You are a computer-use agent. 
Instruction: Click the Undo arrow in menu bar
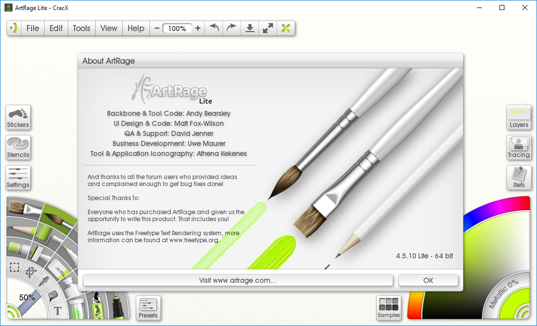pos(214,28)
